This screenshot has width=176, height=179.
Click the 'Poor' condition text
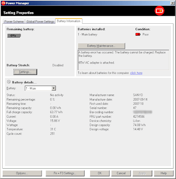pyautogui.click(x=146, y=34)
